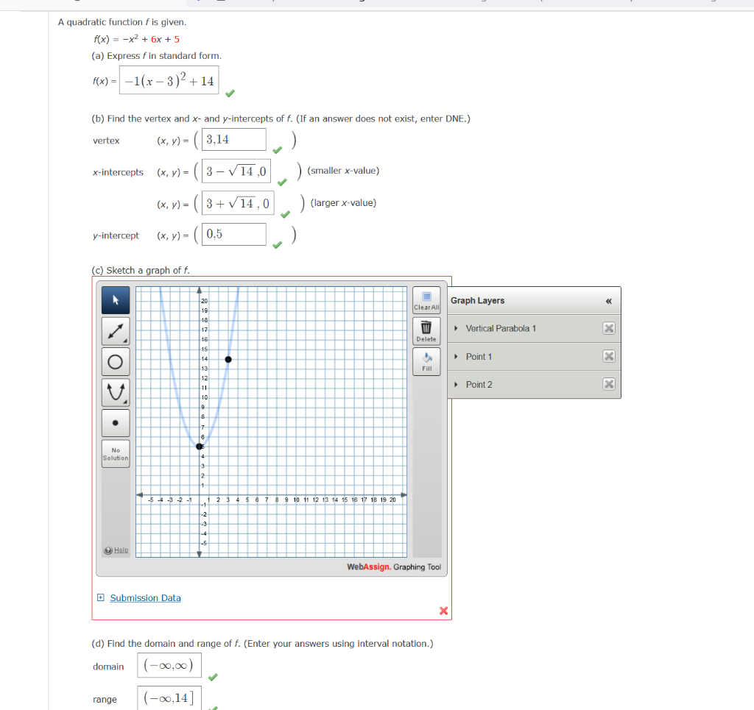754x710 pixels.
Task: Expand the Point 1 layer details
Action: pos(457,356)
